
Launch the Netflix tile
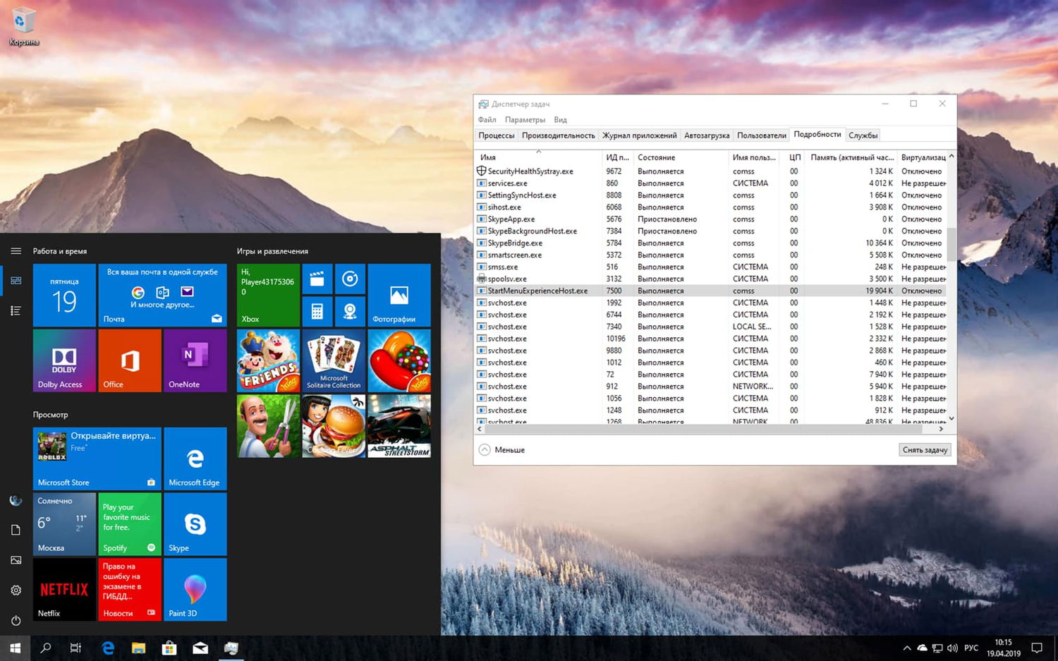64,590
